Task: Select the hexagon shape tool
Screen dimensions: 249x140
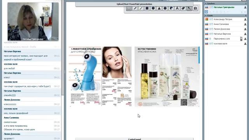Action: (165, 8)
